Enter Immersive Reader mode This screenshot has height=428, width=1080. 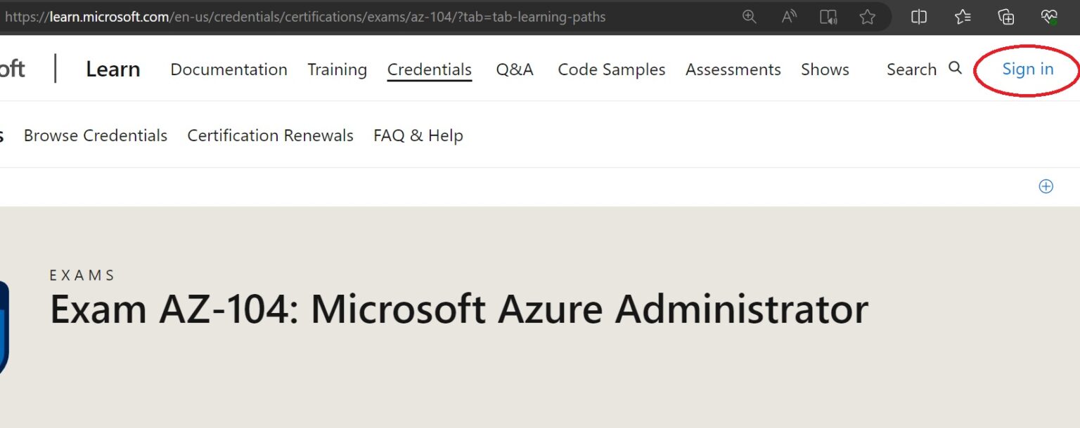tap(828, 17)
